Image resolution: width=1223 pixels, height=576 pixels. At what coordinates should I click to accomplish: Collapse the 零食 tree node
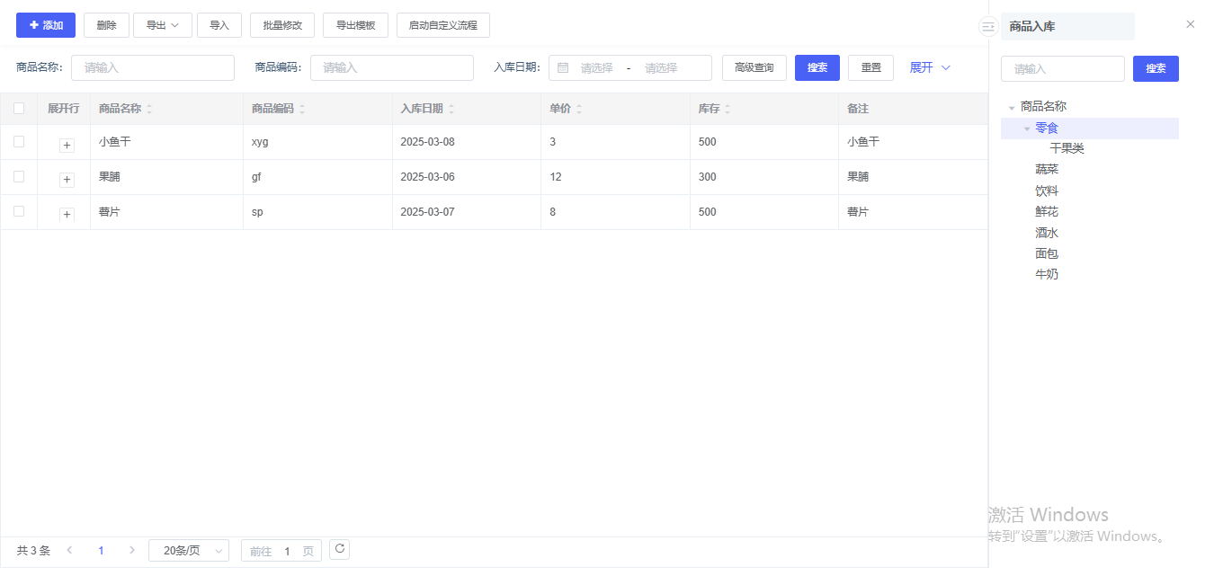(1027, 128)
